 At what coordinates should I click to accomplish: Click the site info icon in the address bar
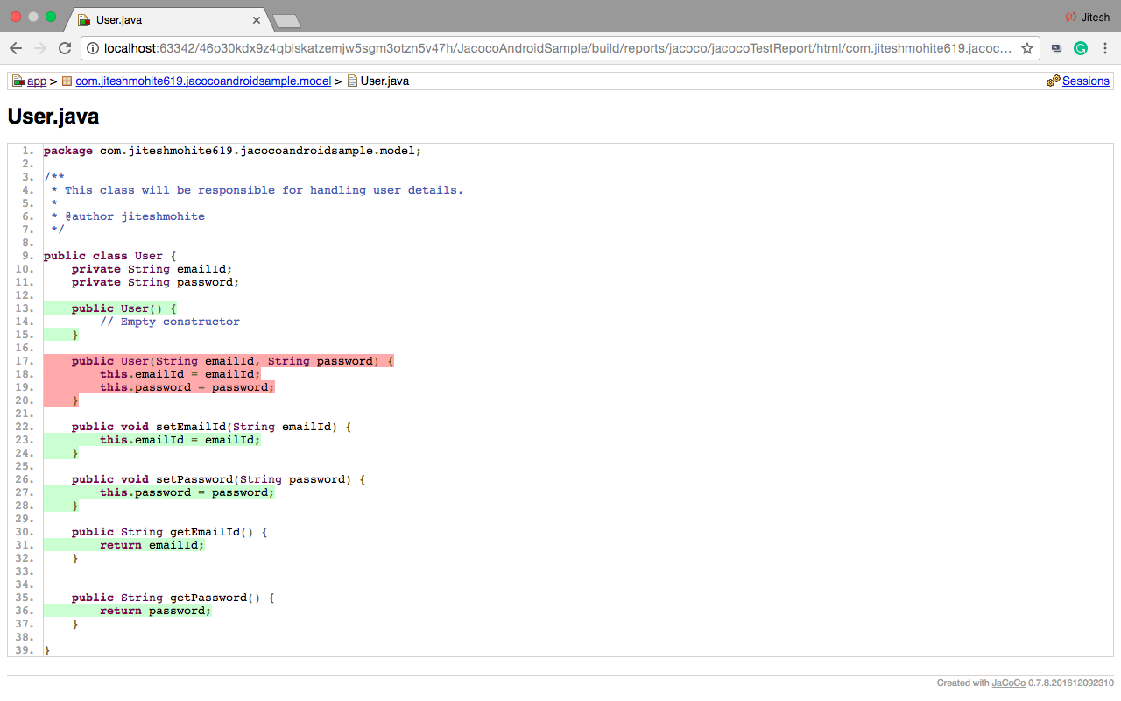coord(93,49)
